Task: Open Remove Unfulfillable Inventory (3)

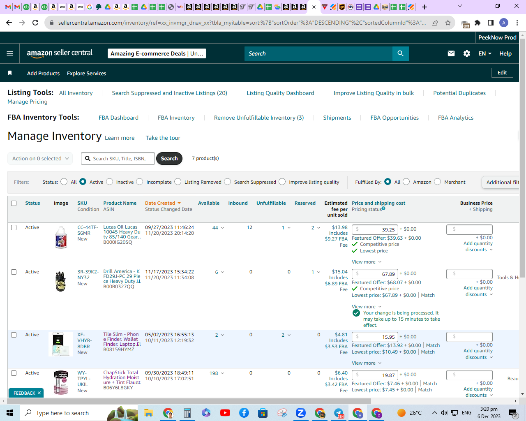Action: click(x=259, y=118)
